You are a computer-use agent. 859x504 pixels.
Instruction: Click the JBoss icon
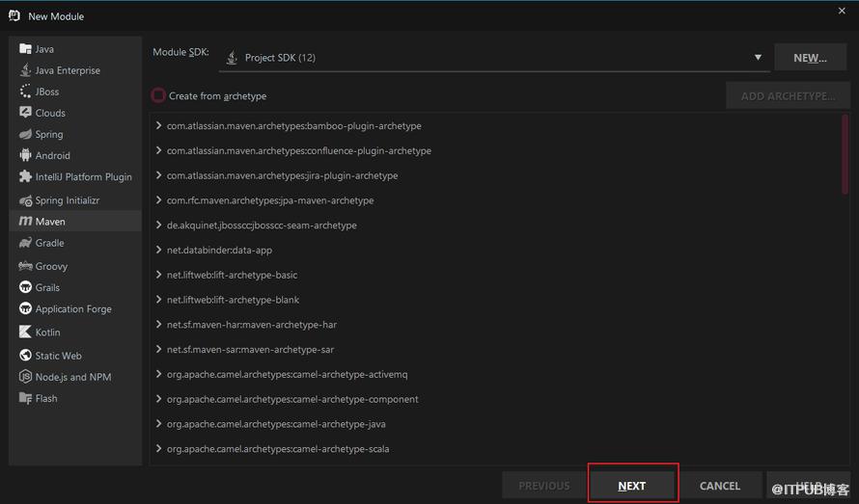tap(25, 92)
